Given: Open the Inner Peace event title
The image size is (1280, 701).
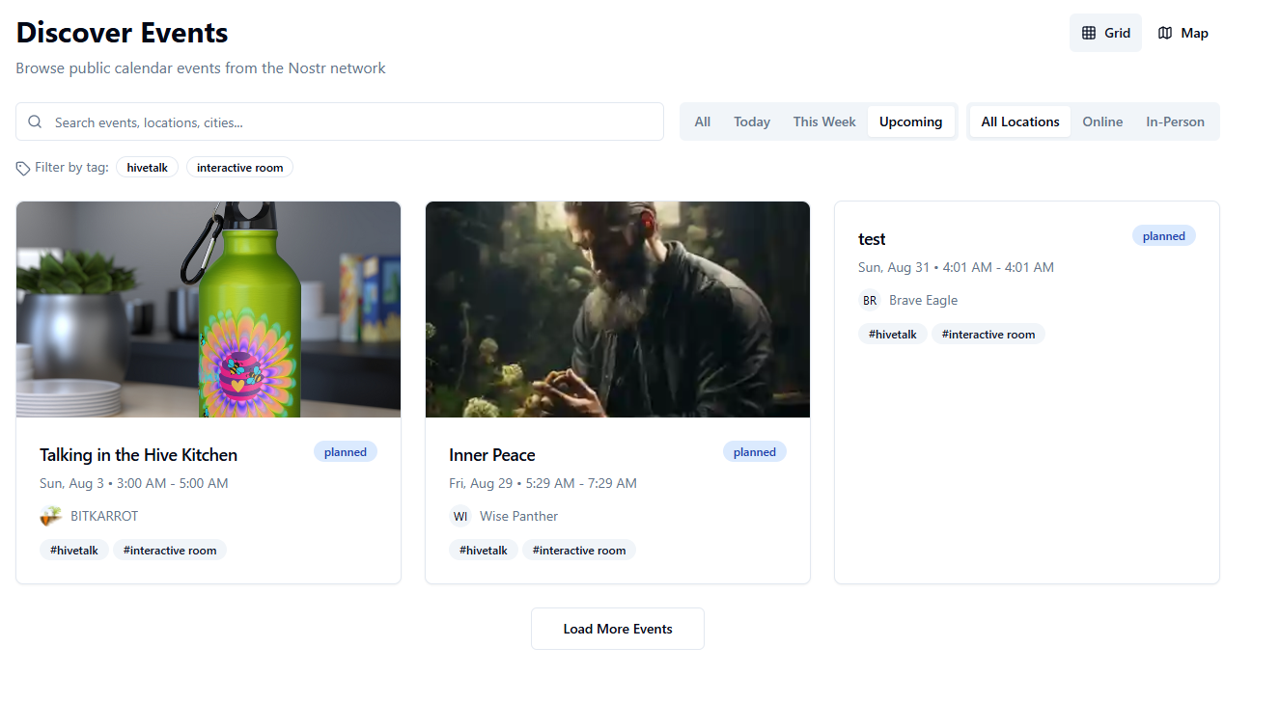Looking at the screenshot, I should click(x=491, y=455).
